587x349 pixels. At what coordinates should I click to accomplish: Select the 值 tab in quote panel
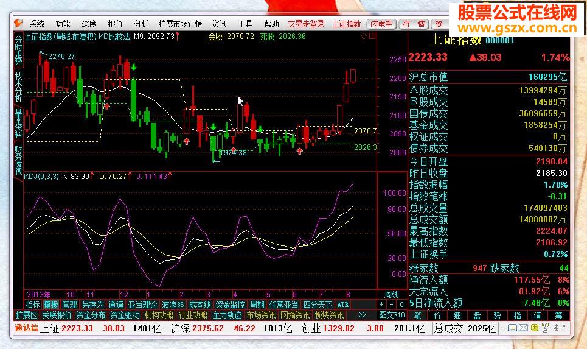[x=537, y=316]
